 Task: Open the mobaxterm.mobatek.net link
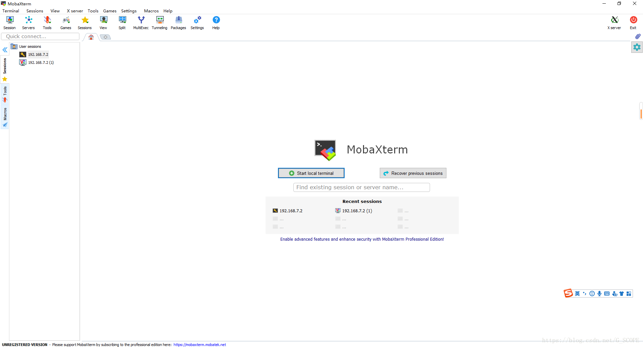(200, 345)
